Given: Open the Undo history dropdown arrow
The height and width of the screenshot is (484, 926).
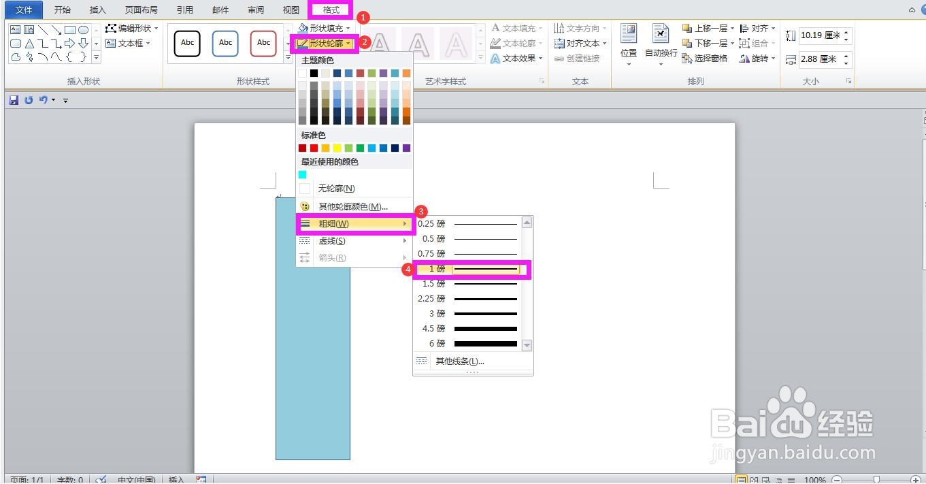Looking at the screenshot, I should point(53,100).
